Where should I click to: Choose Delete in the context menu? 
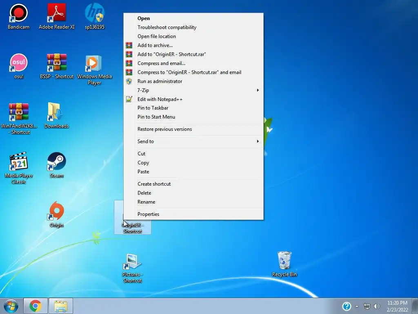pos(193,193)
